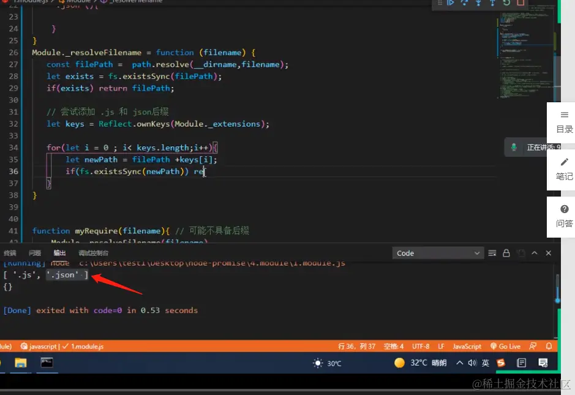
Task: Click the document tray icon beside Sogou
Action: (521, 363)
